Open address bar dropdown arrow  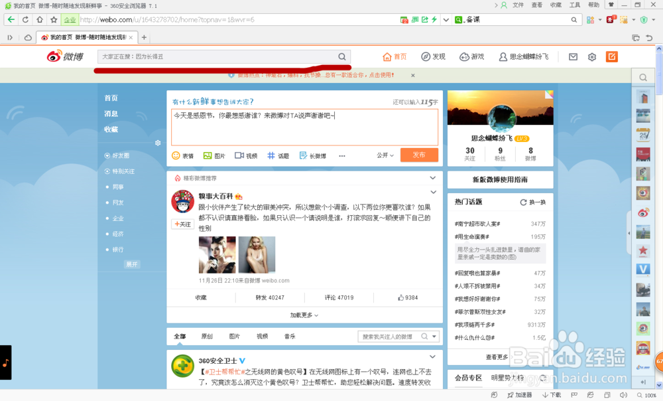click(446, 20)
